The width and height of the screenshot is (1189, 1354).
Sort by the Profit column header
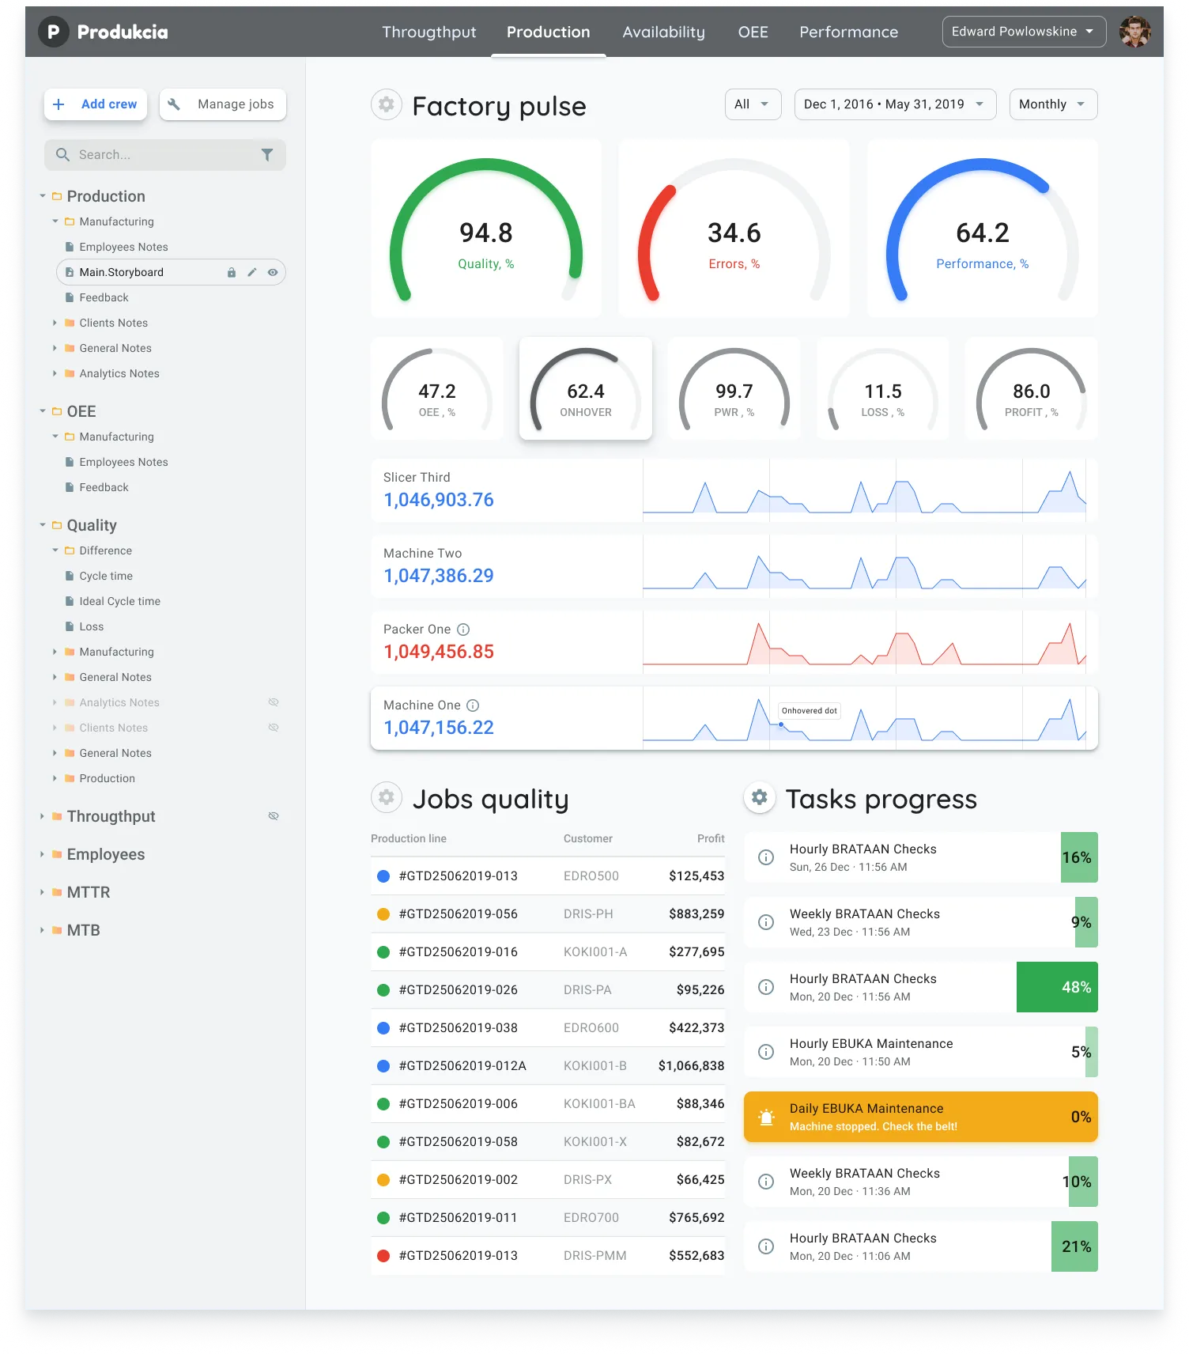click(711, 838)
